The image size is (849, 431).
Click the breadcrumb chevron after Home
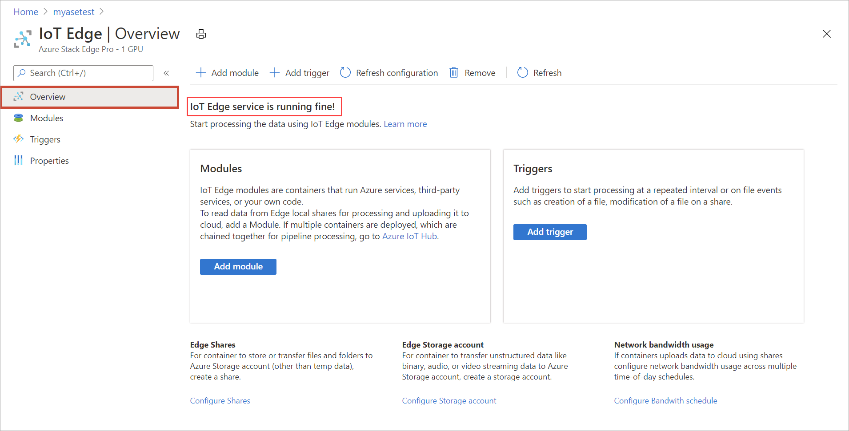tap(45, 12)
